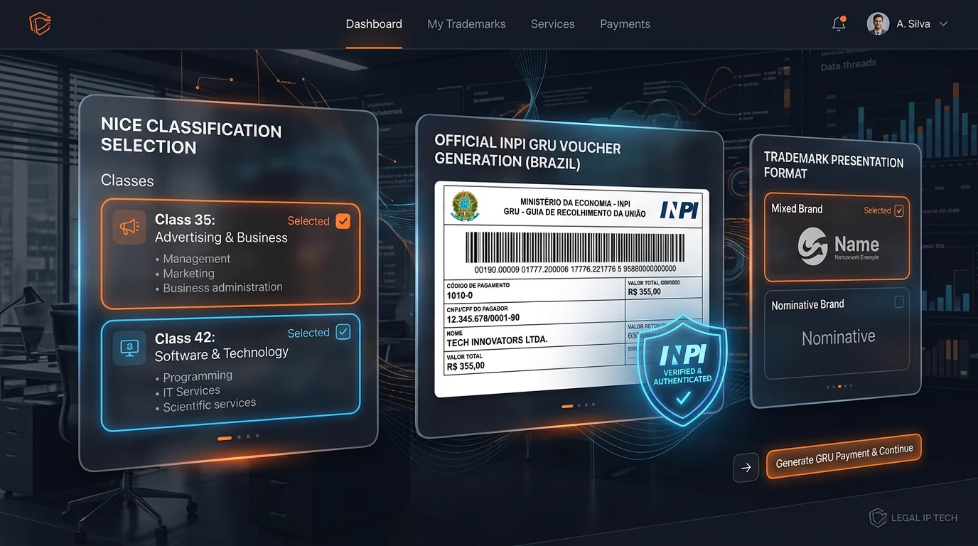This screenshot has height=546, width=978.
Task: Open the Payments tab
Action: tap(625, 24)
